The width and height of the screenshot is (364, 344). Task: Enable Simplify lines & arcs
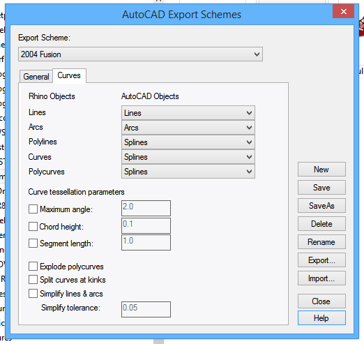coord(33,293)
